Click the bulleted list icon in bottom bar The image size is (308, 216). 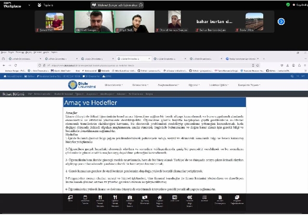(205, 197)
